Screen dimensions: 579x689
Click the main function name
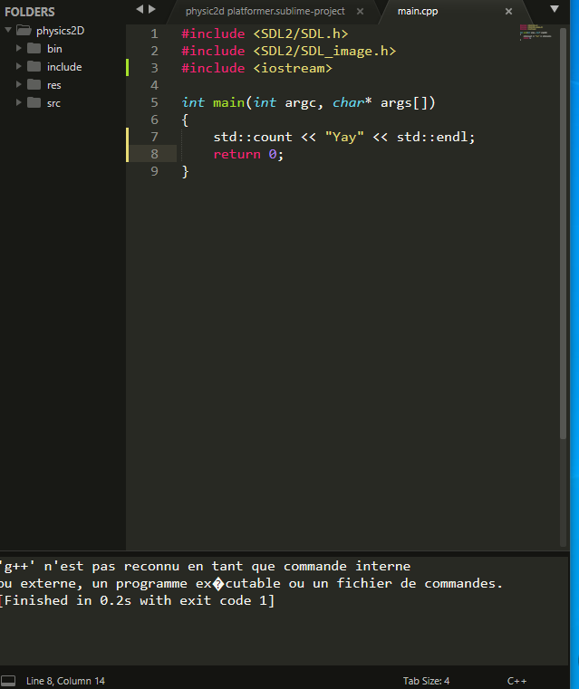(x=228, y=103)
